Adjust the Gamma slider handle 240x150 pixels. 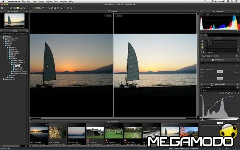(x=220, y=126)
